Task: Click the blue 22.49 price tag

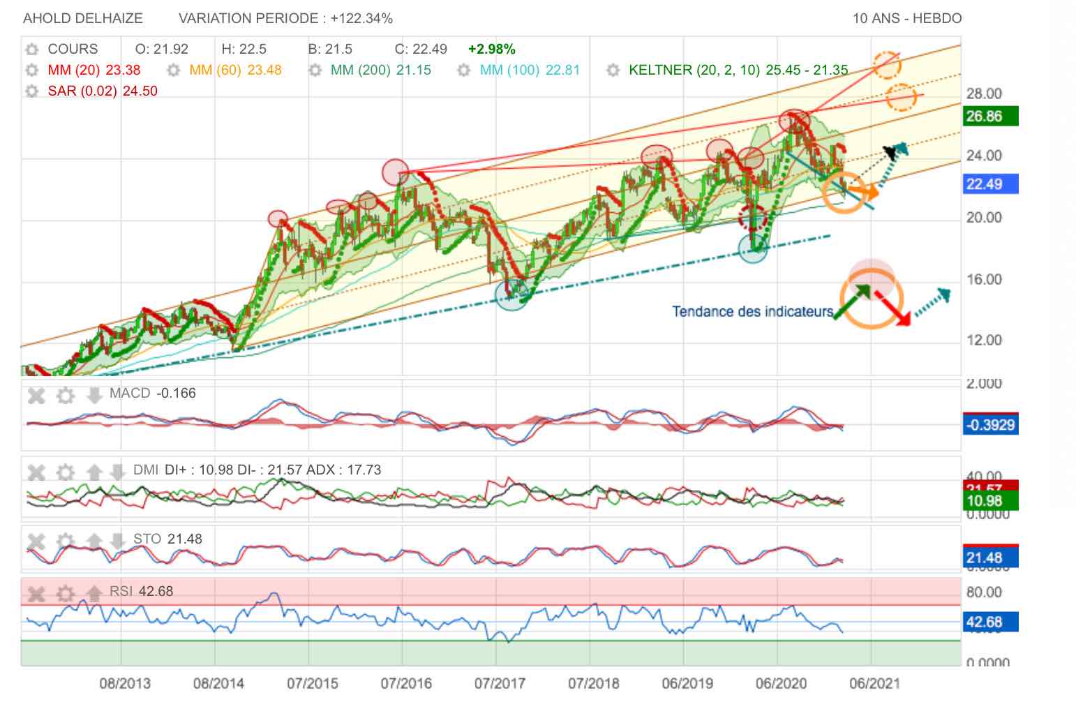Action: click(x=990, y=184)
